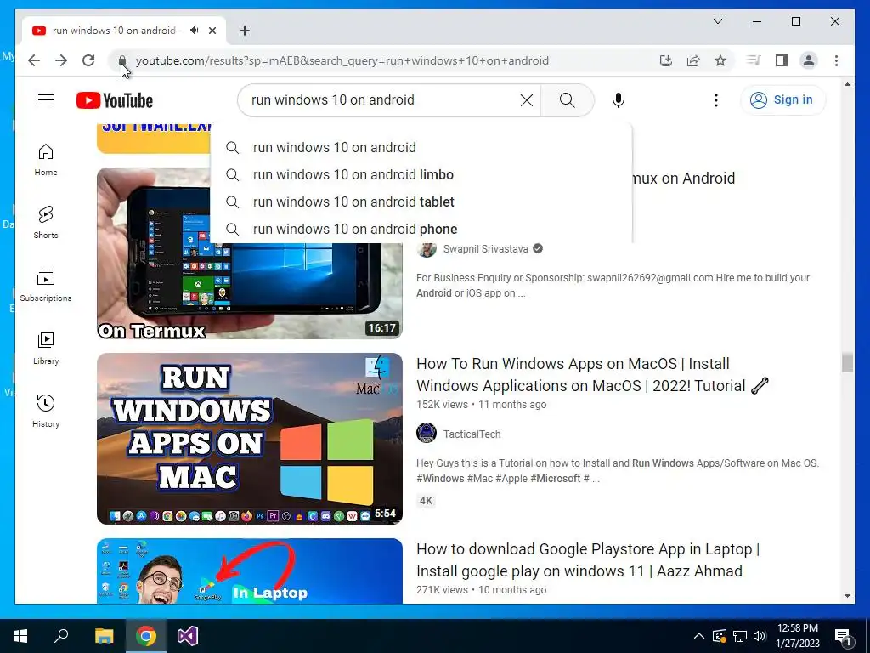Open Windows taskbar search
Viewport: 870px width, 653px height.
(61, 636)
